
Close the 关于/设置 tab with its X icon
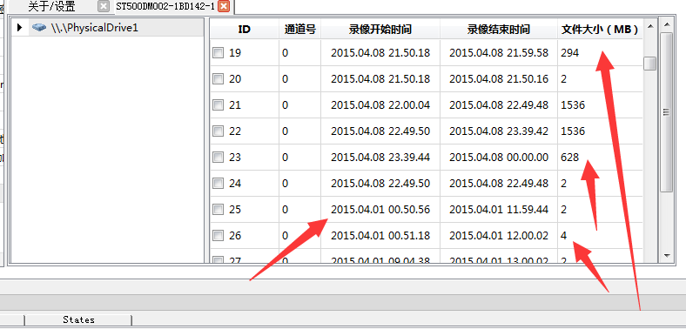coord(104,6)
